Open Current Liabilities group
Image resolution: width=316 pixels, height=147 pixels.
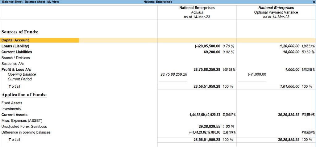click(x=17, y=52)
